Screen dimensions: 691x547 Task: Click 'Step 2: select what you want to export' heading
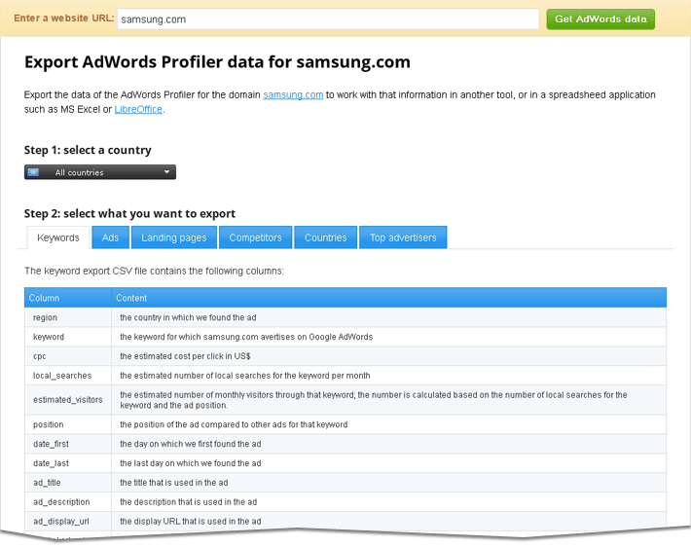pyautogui.click(x=129, y=213)
